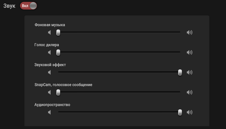Click the loud speaker icon for SnapCam voice message
This screenshot has width=226, height=129.
click(x=190, y=92)
